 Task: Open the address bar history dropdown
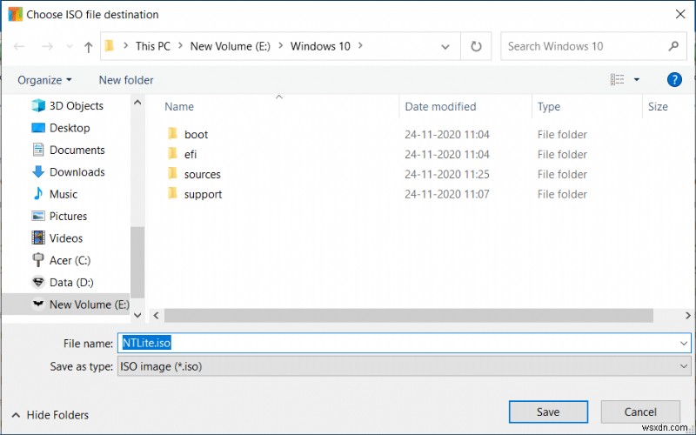(445, 47)
